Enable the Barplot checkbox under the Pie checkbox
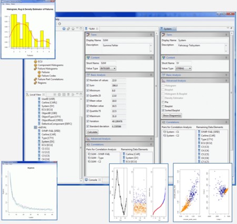Viewport: 237px width, 224px height. (163, 106)
